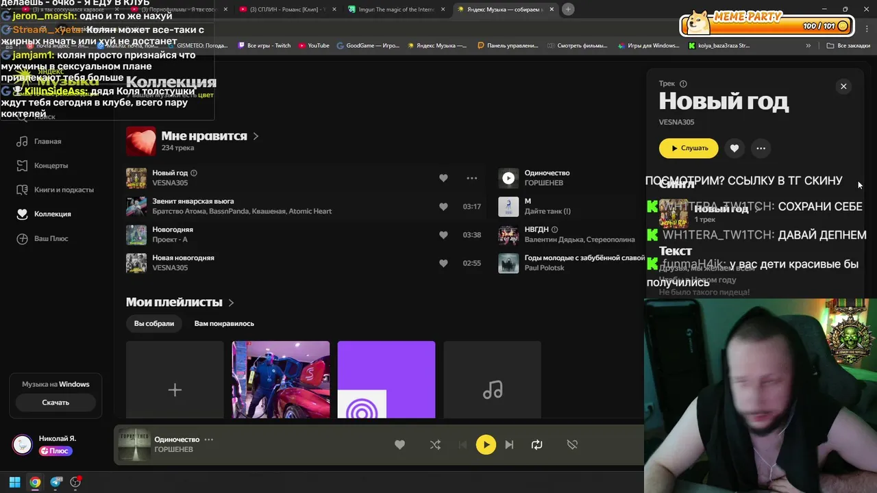
Task: Open the YouTube bookmark
Action: pyautogui.click(x=314, y=46)
